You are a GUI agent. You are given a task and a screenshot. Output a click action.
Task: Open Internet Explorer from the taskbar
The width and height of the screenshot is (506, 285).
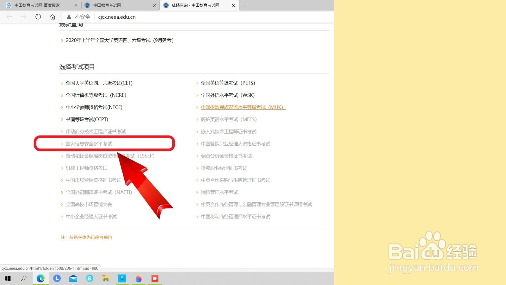pos(89,278)
